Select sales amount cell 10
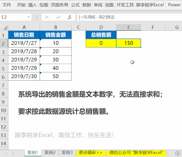The height and width of the screenshot is (157, 182). pyautogui.click(x=56, y=43)
